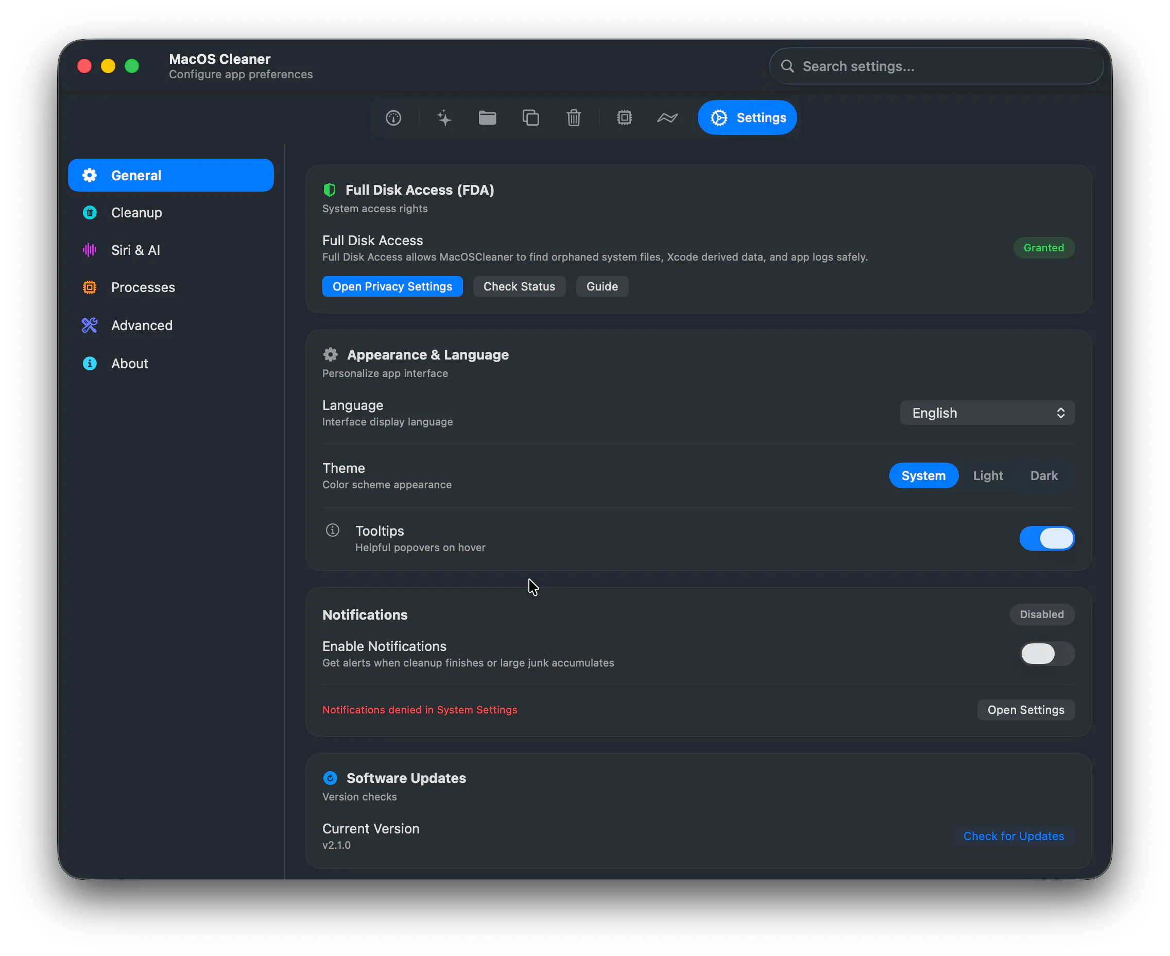
Task: Click the Cleanup teal trash icon
Action: click(x=89, y=213)
